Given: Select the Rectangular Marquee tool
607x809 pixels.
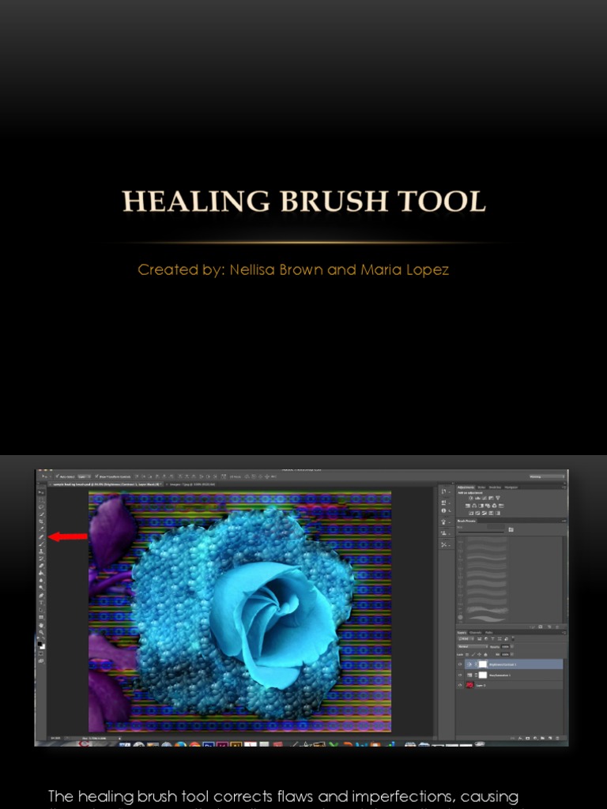Looking at the screenshot, I should click(41, 500).
